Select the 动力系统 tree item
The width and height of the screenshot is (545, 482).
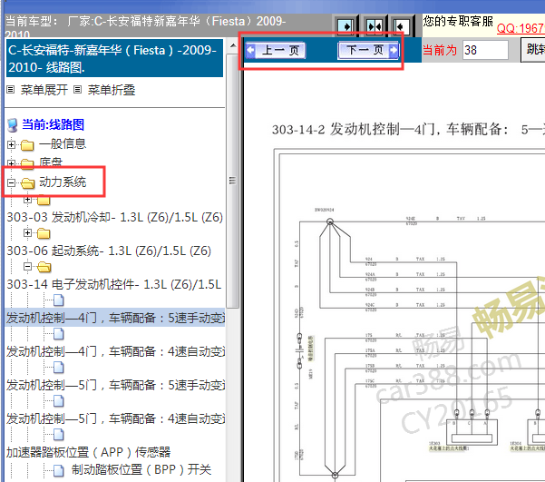pyautogui.click(x=63, y=182)
